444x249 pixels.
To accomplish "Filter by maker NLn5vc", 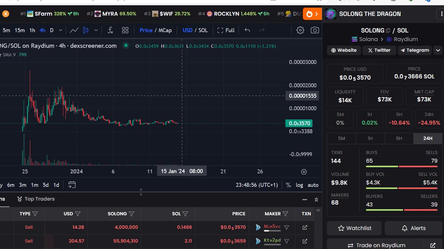I will tap(286, 227).
